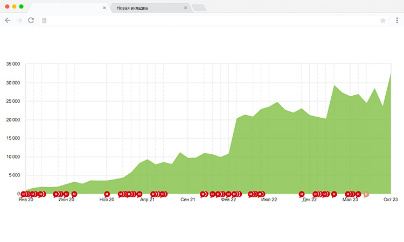Bookmark this page with the star icon
Screen dimensions: 404x242
click(x=383, y=20)
